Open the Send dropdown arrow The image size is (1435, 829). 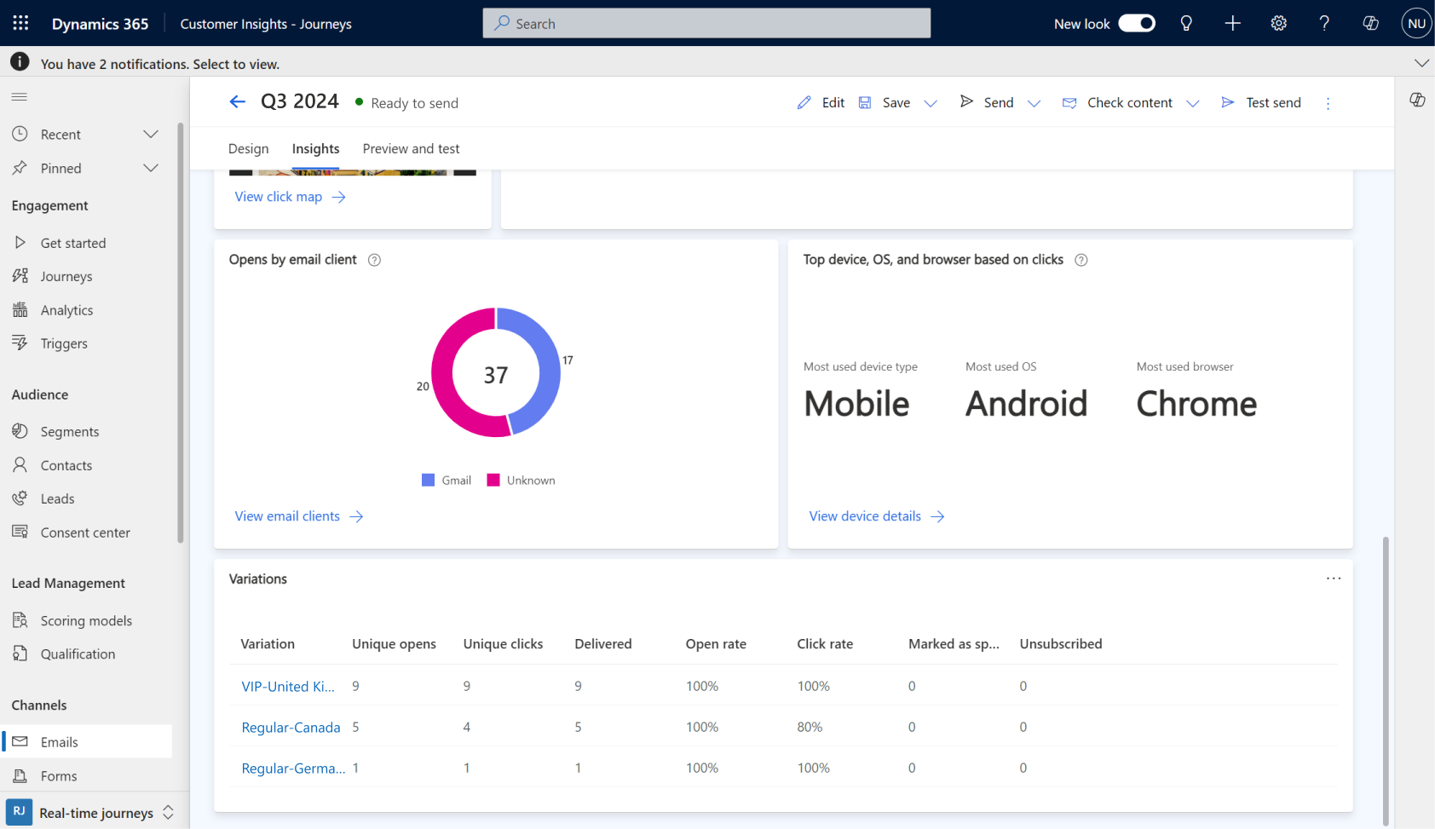coord(1034,103)
